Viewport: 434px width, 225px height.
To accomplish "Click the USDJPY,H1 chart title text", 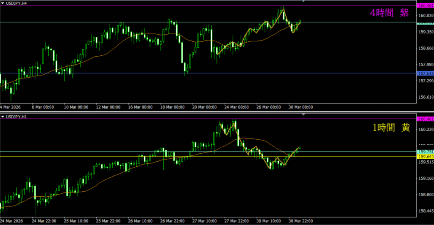I will [x=18, y=117].
